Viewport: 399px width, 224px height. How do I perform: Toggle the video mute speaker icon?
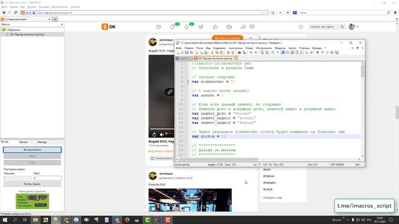click(161, 134)
